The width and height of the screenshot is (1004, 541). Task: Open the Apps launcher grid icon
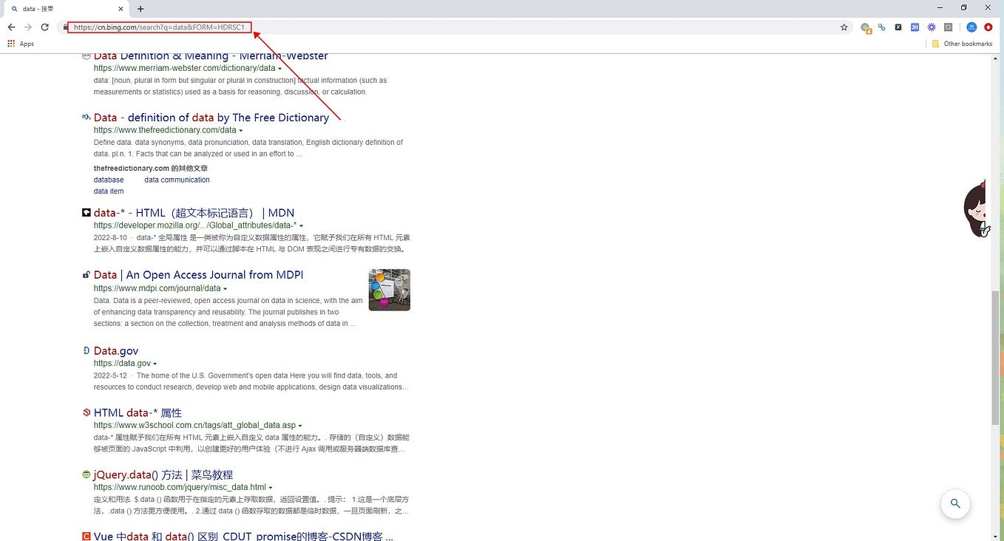(11, 44)
